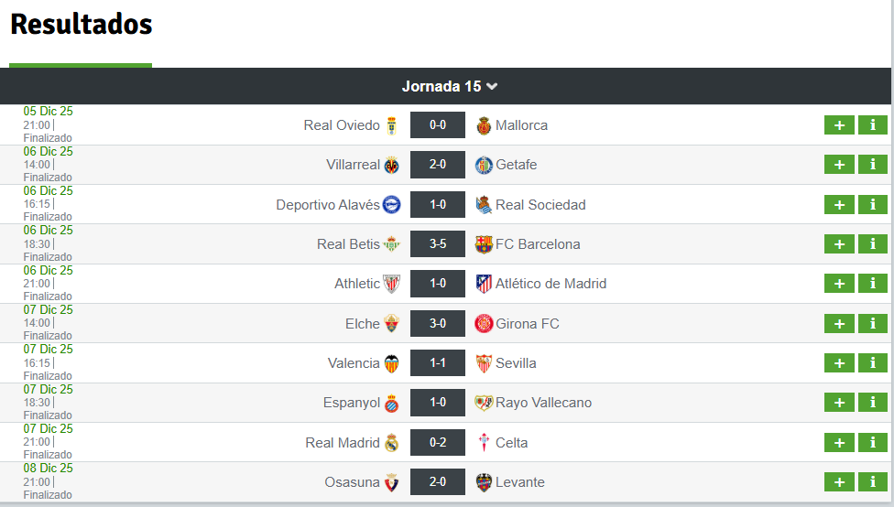Expand the Real Oviedo vs Mallorca match with plus
Viewport: 894px width, 507px height.
pyautogui.click(x=839, y=125)
